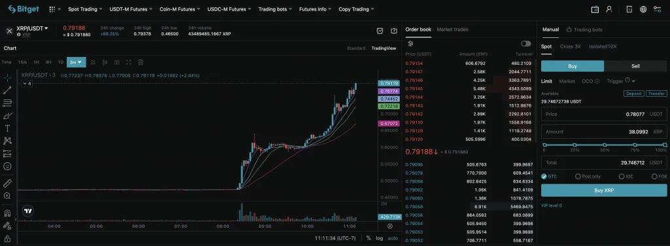Open the Coin-M Futures dropdown

180,9
